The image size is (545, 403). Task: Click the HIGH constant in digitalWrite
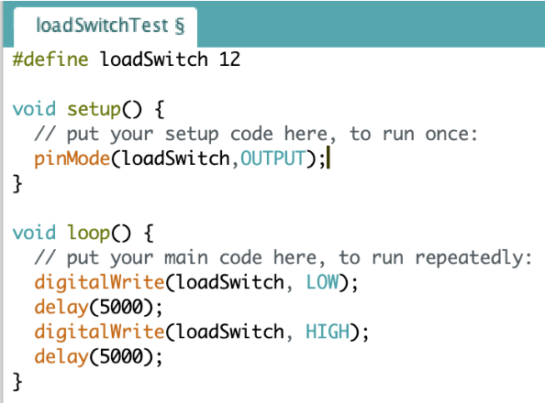[x=328, y=332]
